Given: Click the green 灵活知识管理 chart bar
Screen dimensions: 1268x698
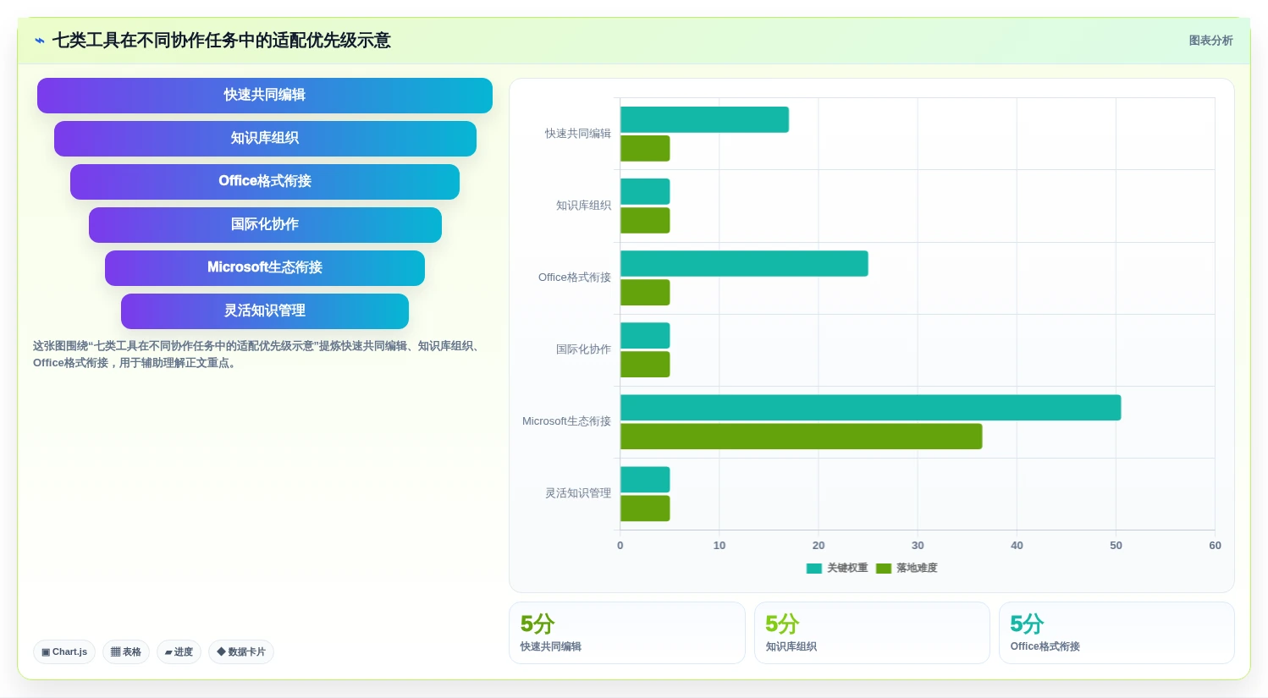Looking at the screenshot, I should (645, 508).
